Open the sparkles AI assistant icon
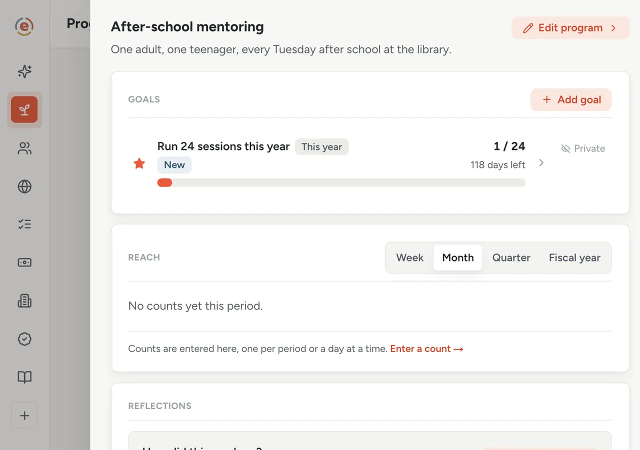The height and width of the screenshot is (450, 640). coord(24,71)
